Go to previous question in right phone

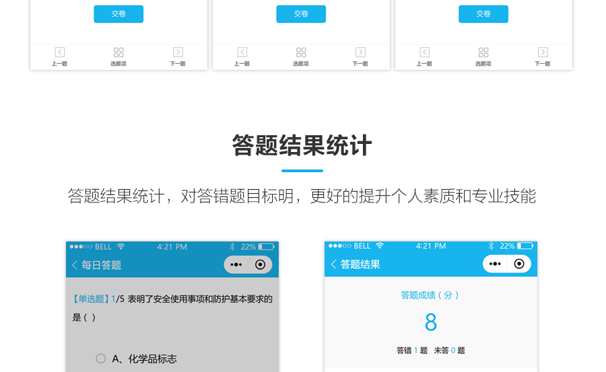point(424,52)
